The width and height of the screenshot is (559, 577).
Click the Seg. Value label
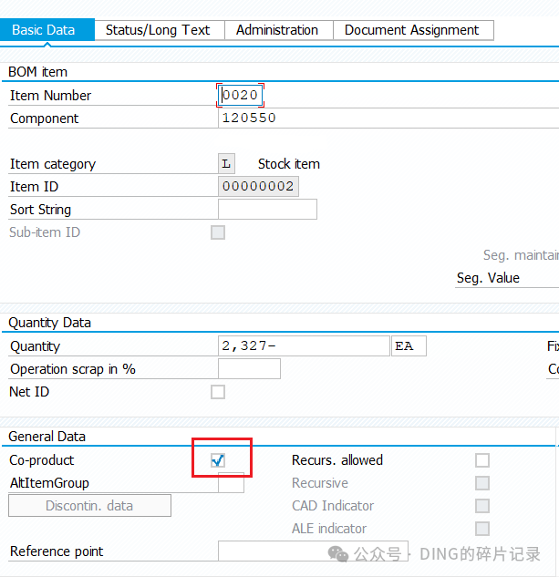[x=488, y=278]
